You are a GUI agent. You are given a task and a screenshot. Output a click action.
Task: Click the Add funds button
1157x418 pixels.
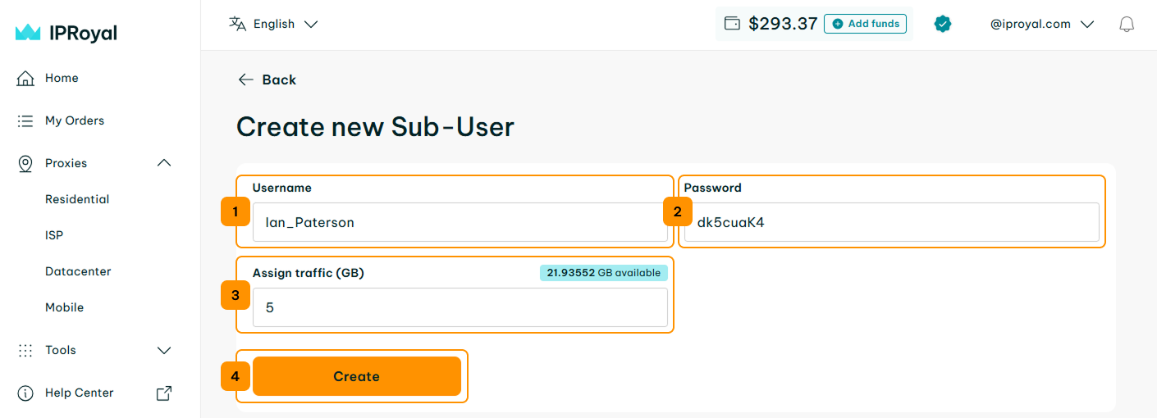pos(866,24)
